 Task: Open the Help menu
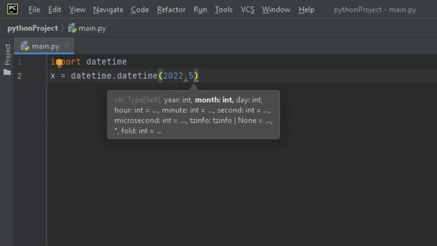pyautogui.click(x=307, y=10)
